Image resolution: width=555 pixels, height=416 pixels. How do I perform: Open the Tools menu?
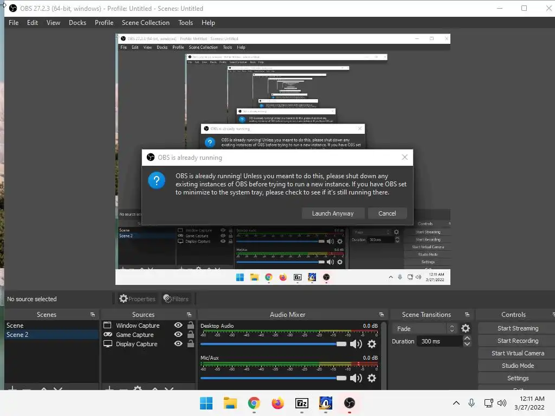click(185, 23)
